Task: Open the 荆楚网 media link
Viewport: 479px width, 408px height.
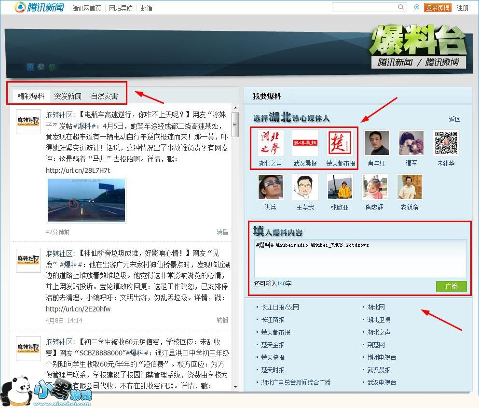Action: [x=376, y=345]
